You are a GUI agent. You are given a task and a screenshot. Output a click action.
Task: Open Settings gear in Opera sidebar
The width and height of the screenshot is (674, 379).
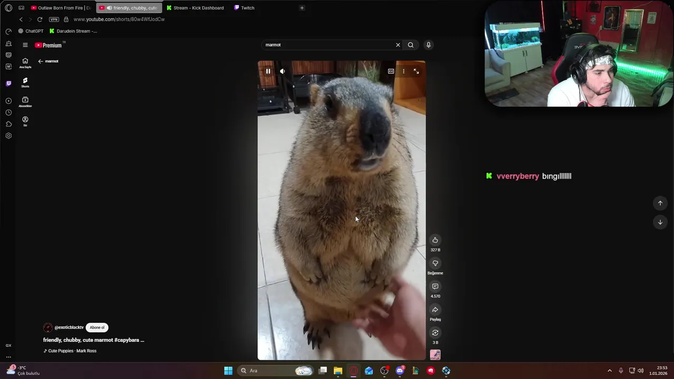[x=8, y=136]
